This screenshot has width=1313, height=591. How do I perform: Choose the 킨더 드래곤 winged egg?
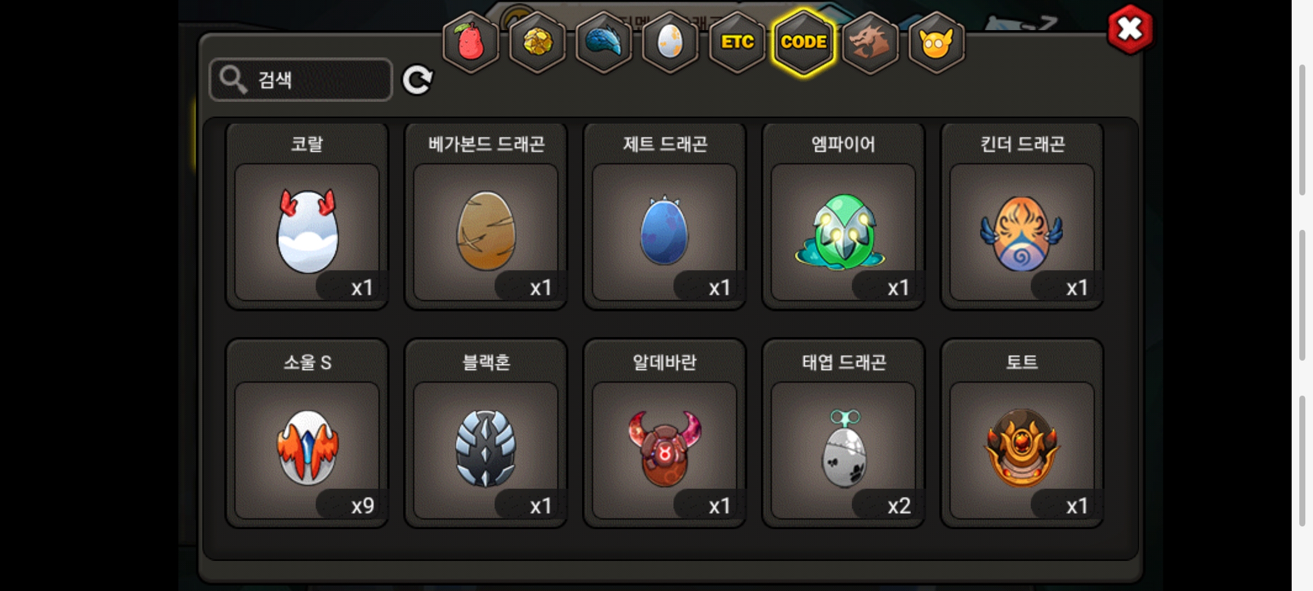point(1022,217)
